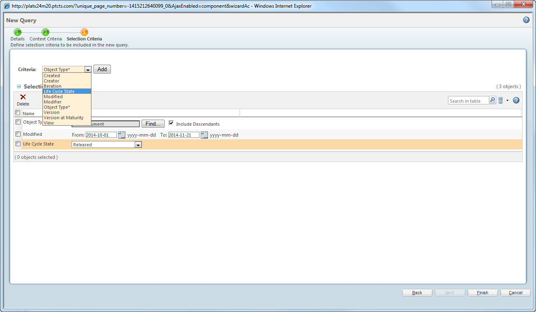Minimize the Internet Explorer window
Screen dimensions: 536x312
pyautogui.click(x=498, y=4)
